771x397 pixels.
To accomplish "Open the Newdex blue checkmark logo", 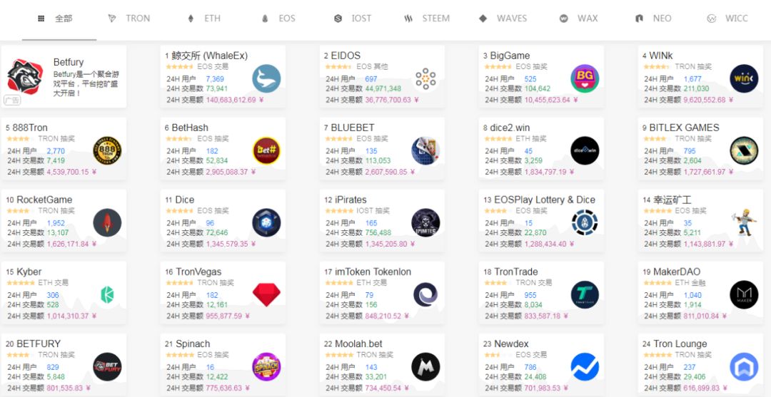I will 585,367.
